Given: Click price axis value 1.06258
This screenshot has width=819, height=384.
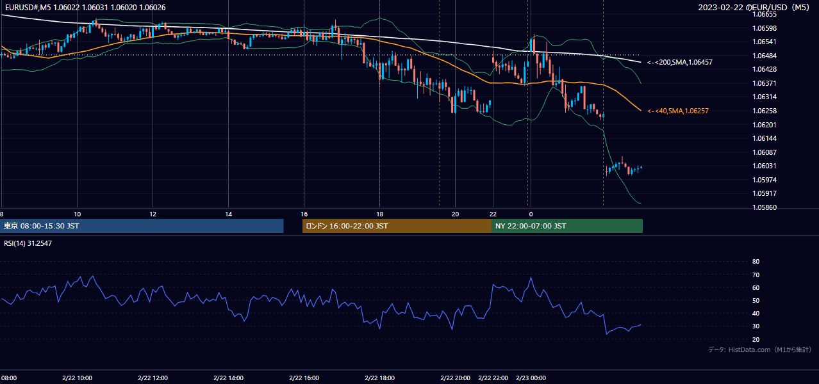Looking at the screenshot, I should pos(764,111).
